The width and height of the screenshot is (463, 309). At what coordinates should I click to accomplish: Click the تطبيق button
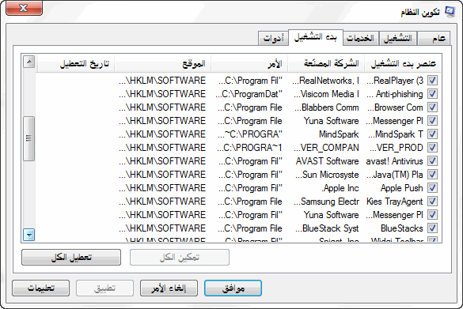tap(104, 288)
